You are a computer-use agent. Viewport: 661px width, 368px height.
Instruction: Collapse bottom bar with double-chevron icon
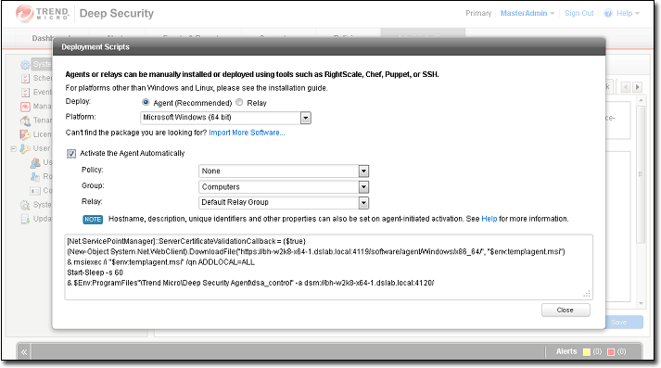[24, 352]
